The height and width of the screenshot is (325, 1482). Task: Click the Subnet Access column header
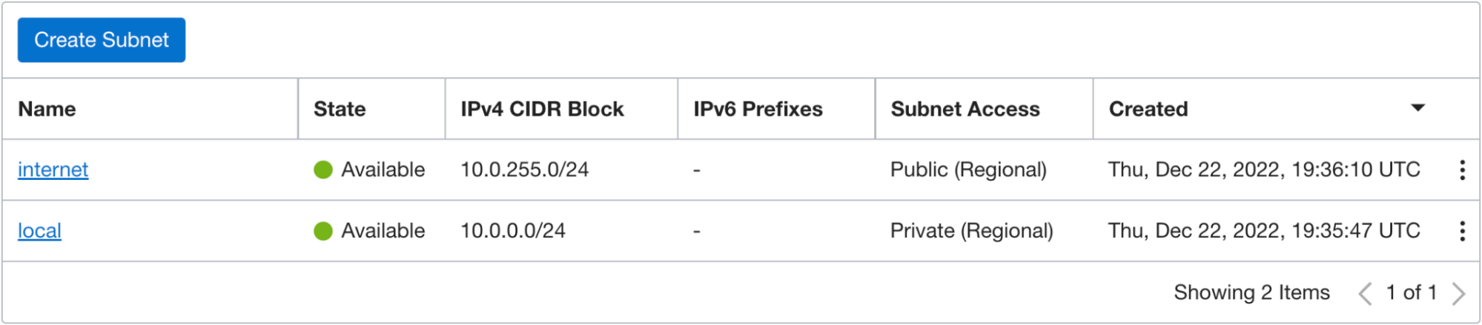tap(965, 109)
